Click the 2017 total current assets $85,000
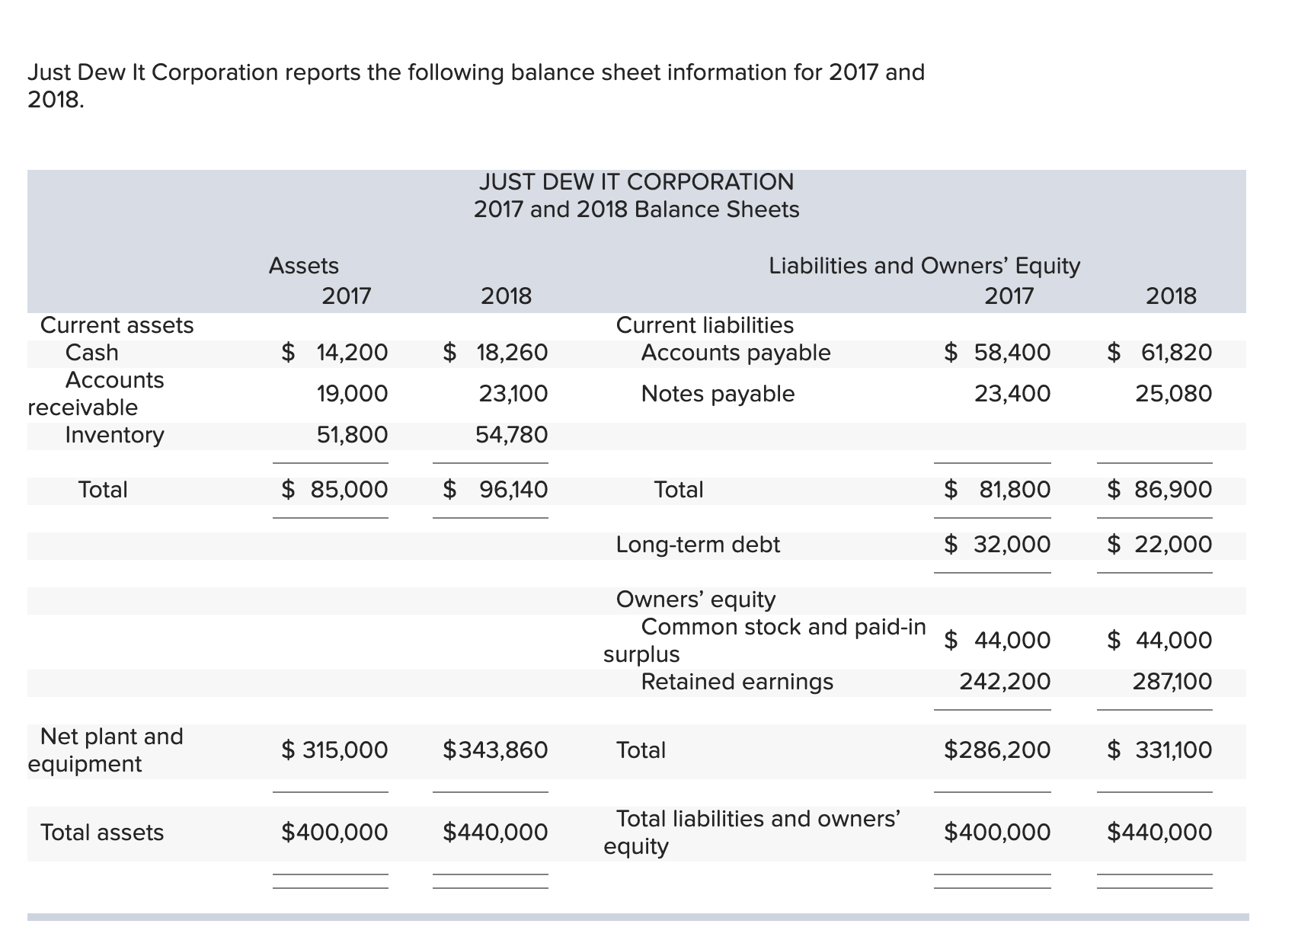The height and width of the screenshot is (943, 1295). (x=334, y=489)
